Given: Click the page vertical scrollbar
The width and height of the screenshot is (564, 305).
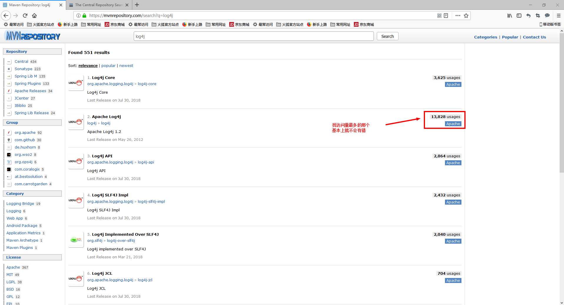Looking at the screenshot, I should coord(562,103).
